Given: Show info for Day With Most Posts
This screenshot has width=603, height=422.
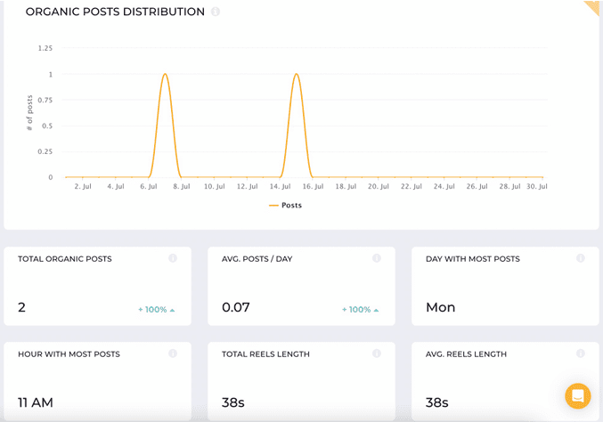Looking at the screenshot, I should (581, 258).
